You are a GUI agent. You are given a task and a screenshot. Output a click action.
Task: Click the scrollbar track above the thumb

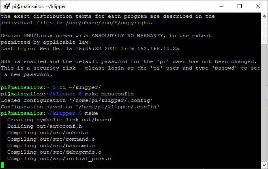[x=264, y=32]
